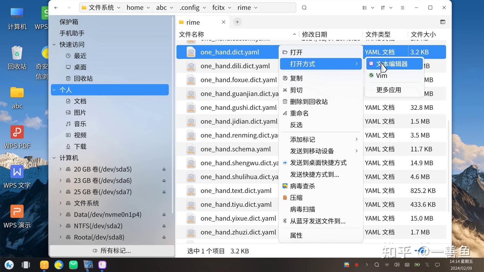The height and width of the screenshot is (272, 484).
Task: Collapse the 快速访问 sidebar section
Action: [x=54, y=44]
